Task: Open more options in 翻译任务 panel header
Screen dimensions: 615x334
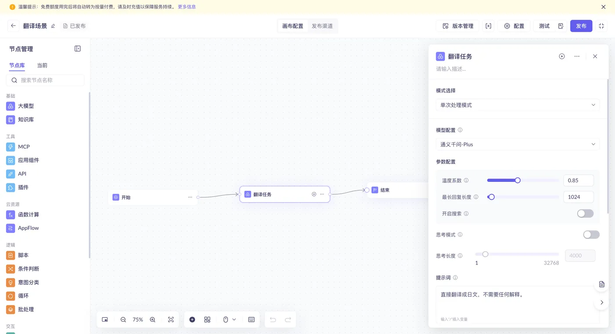Action: click(577, 56)
